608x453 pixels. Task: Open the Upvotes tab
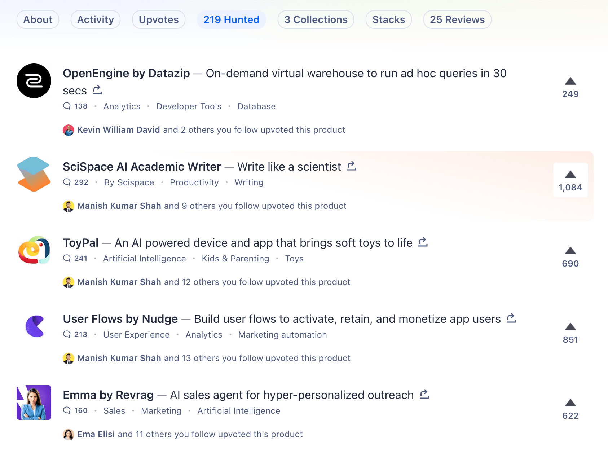pyautogui.click(x=159, y=19)
